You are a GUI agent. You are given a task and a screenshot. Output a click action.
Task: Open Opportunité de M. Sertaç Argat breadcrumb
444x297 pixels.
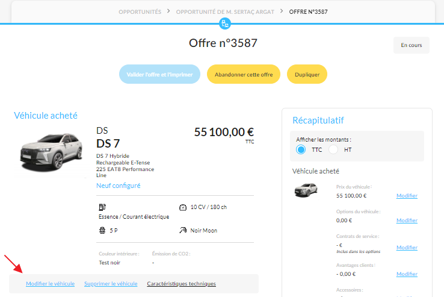225,12
